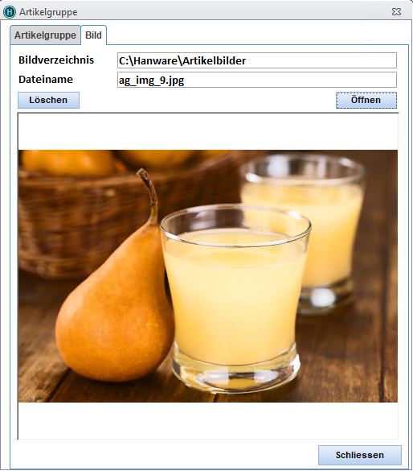Screen dimensions: 413x471
Task: Focus the Bildverzeichnis path field
Action: (257, 60)
